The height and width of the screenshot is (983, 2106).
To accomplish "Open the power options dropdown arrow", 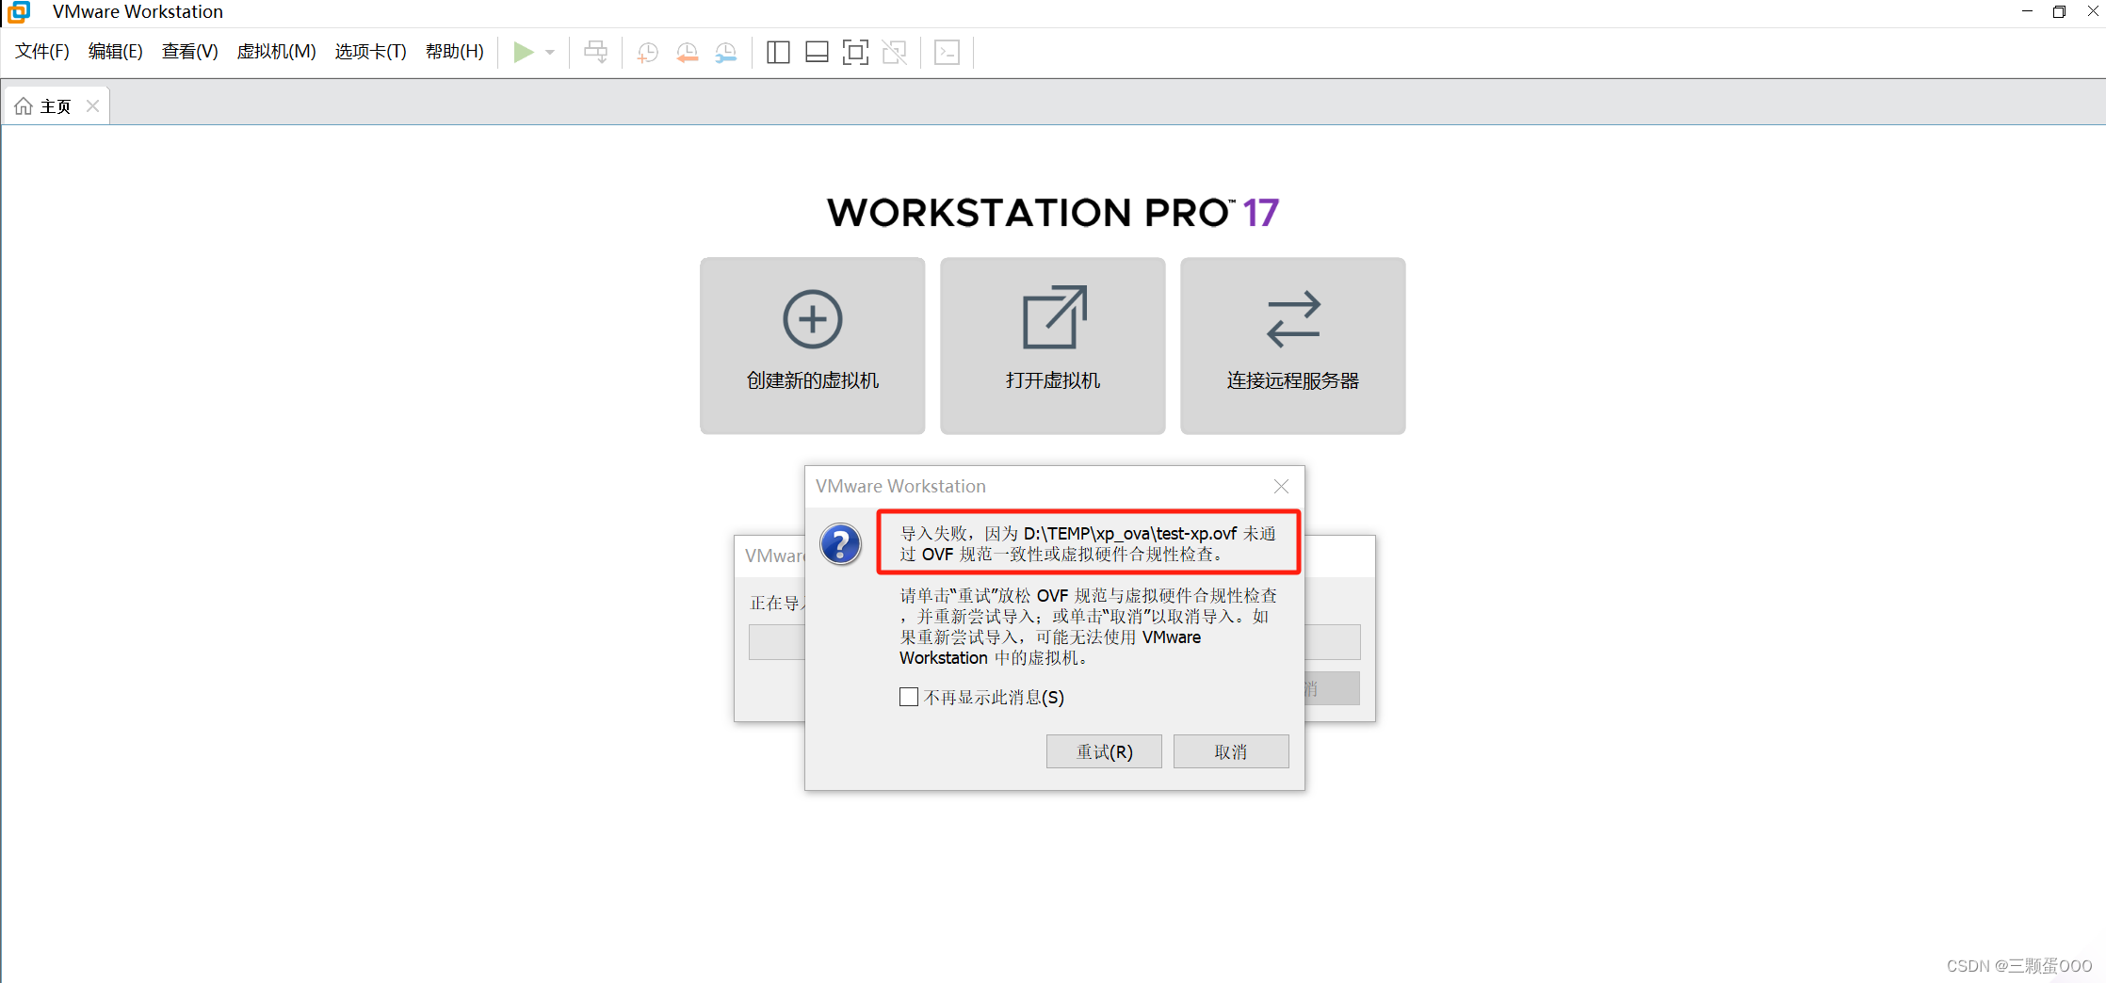I will 550,53.
